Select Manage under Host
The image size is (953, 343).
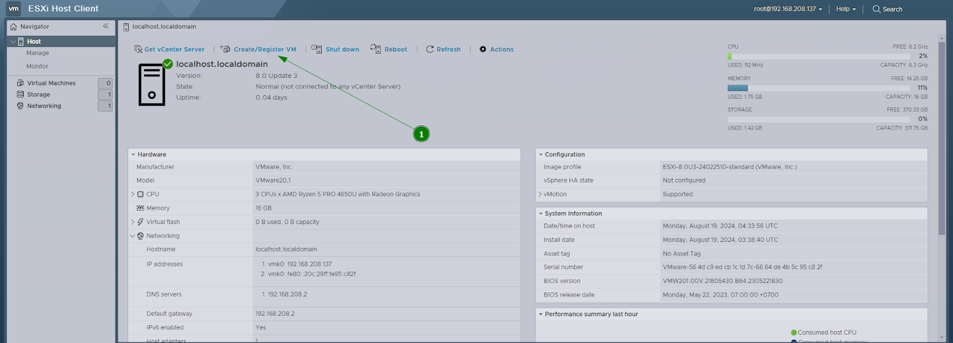38,53
